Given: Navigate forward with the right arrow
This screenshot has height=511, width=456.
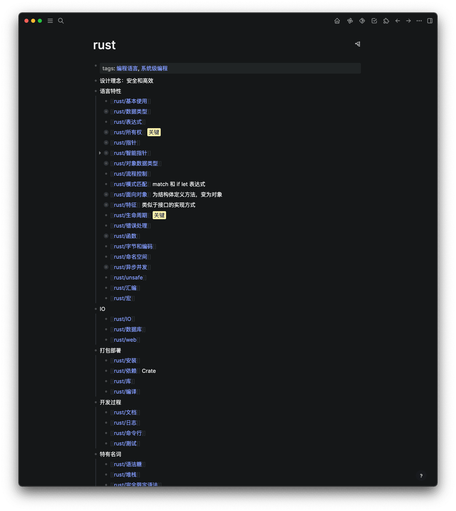Looking at the screenshot, I should tap(408, 21).
